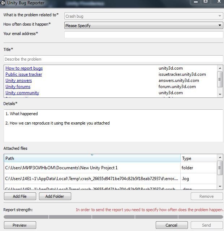Click the Send button

tap(207, 225)
